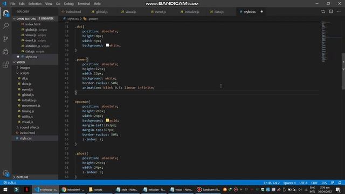Switch to the visual.js editor tab
This screenshot has height=194, width=345.
[130, 12]
